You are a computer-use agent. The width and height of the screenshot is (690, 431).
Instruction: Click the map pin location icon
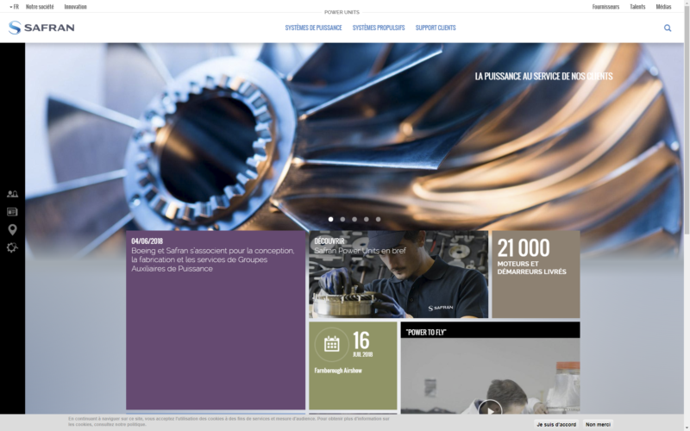[x=12, y=229]
